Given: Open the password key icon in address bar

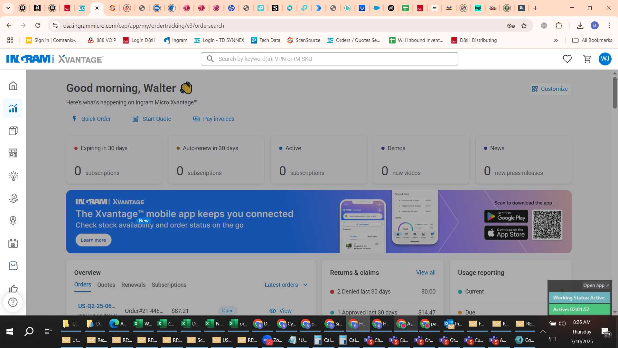Looking at the screenshot, I should point(511,25).
